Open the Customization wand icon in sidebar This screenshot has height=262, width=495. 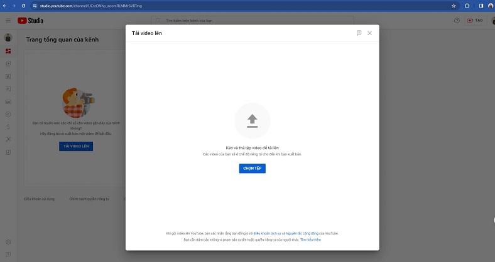click(x=8, y=140)
